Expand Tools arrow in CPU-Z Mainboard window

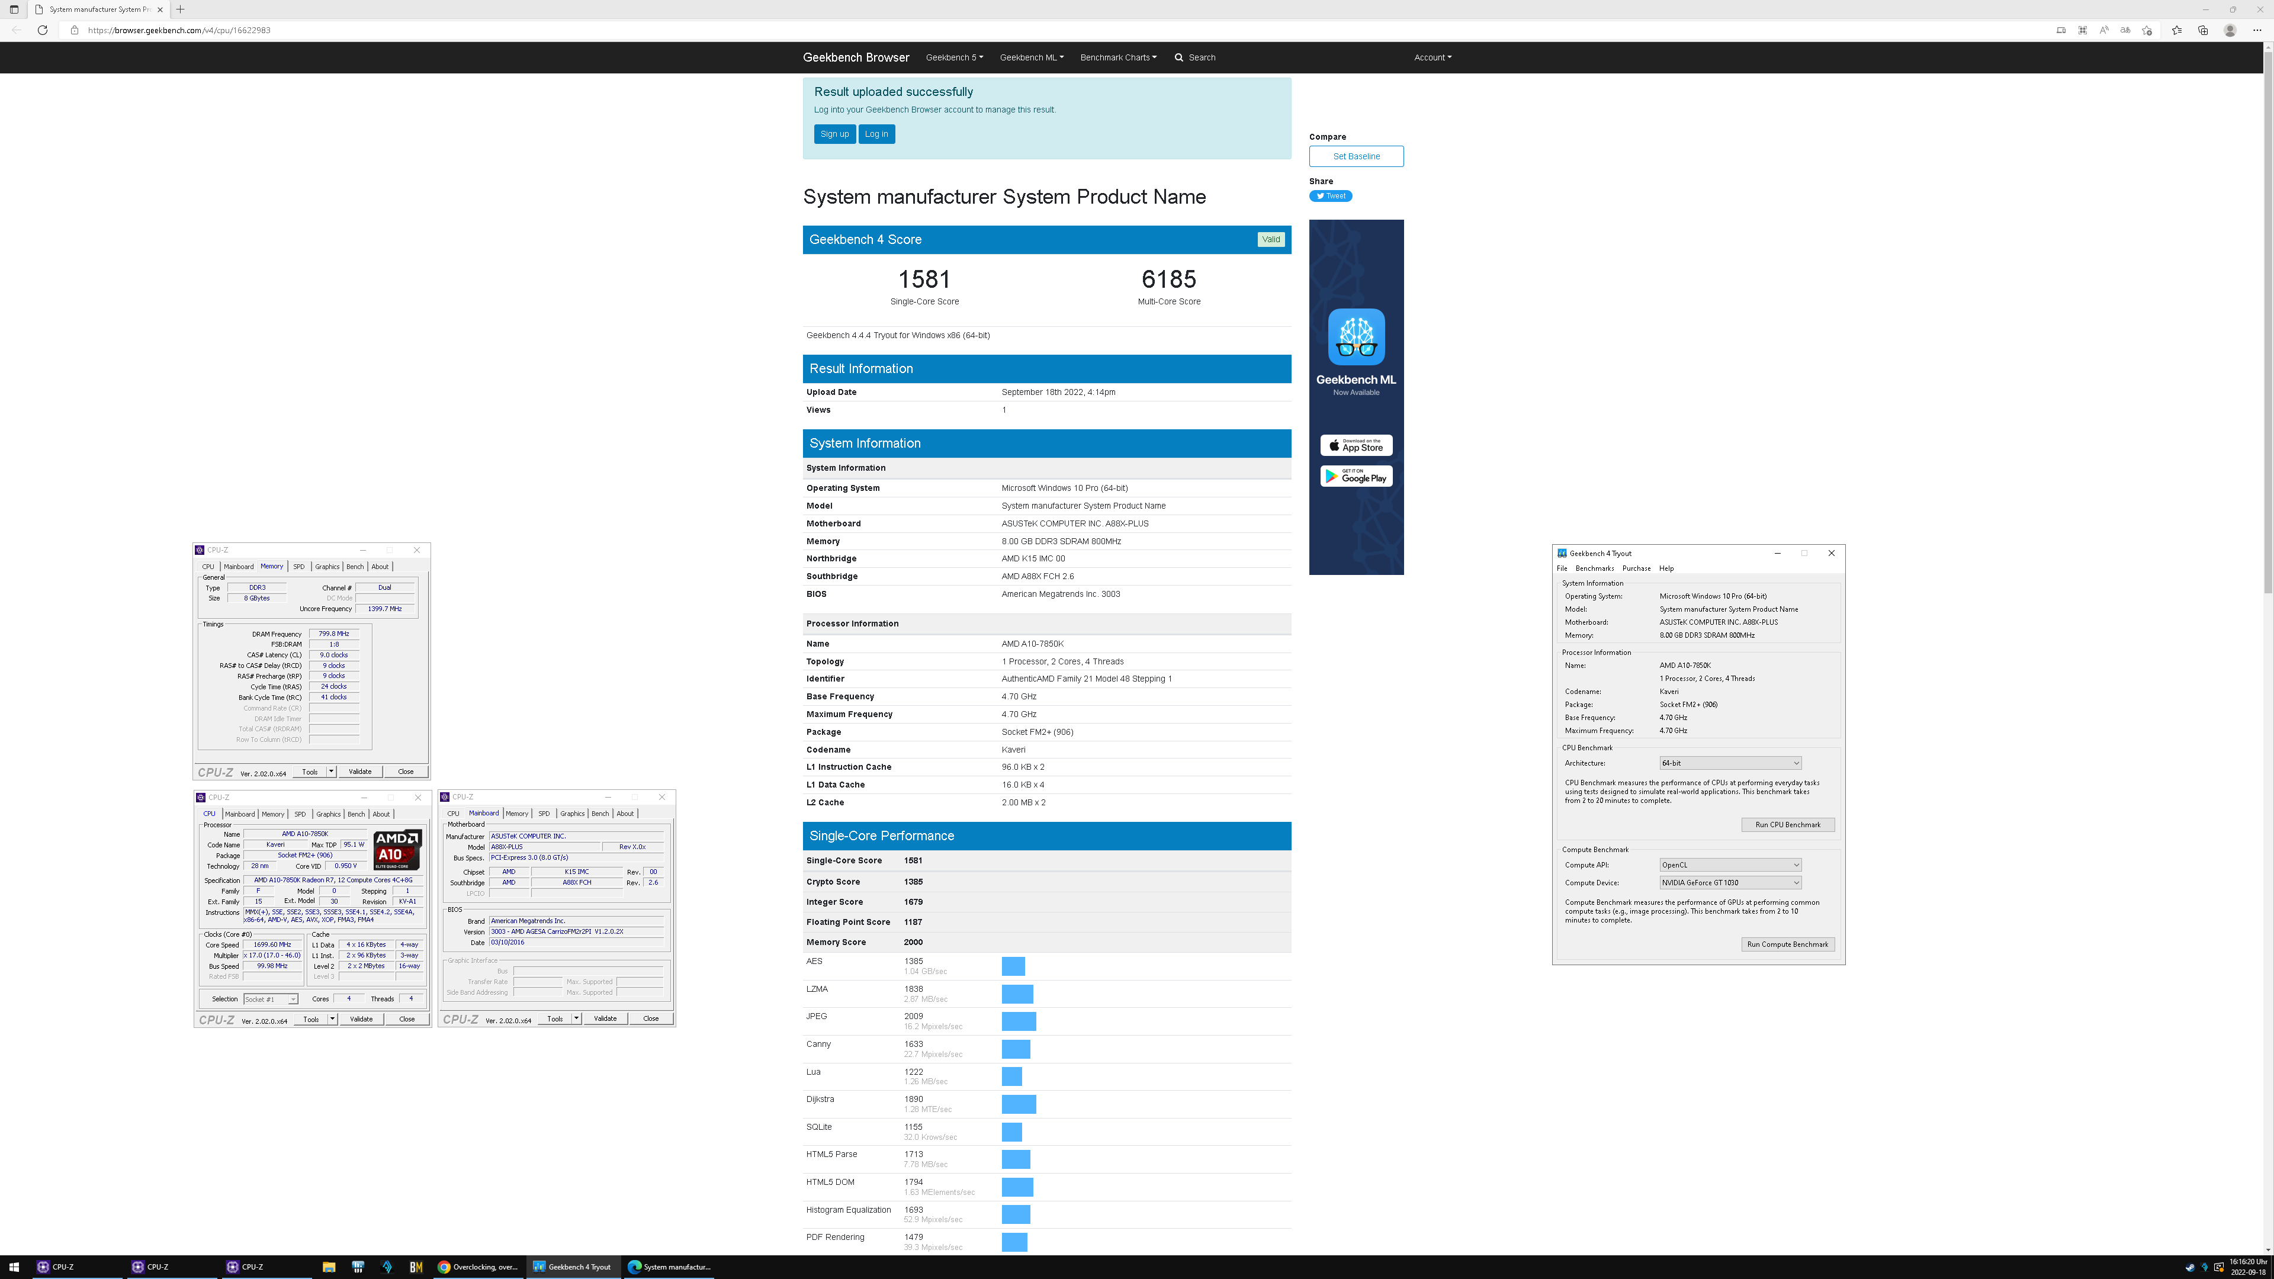point(576,1018)
